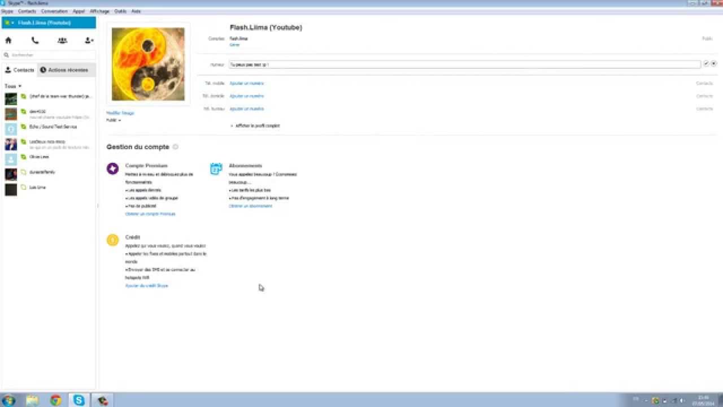Open the call phones dial pad icon

pyautogui.click(x=35, y=41)
